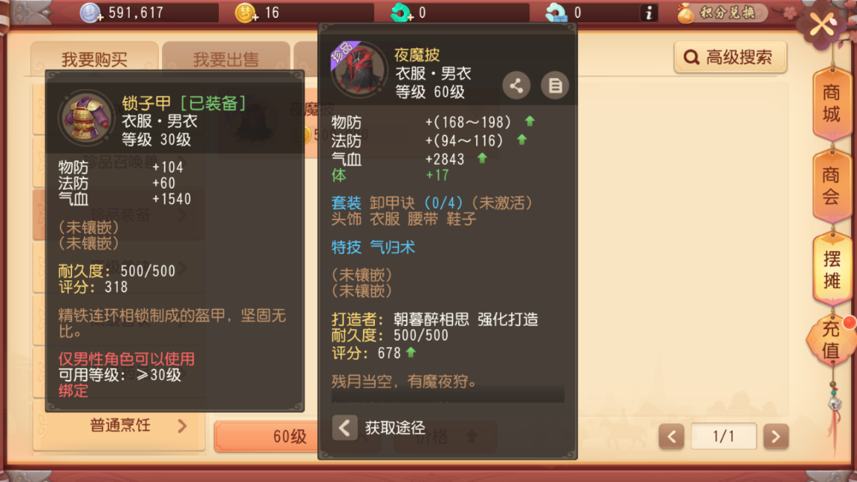Click the info 'i' icon in top bar

pyautogui.click(x=649, y=13)
